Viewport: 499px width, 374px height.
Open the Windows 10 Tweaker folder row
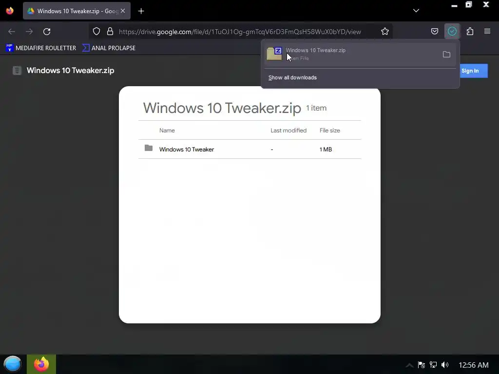coord(249,149)
